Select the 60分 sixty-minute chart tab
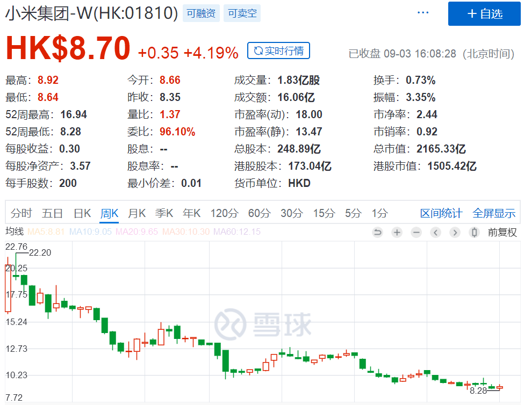 coord(259,213)
